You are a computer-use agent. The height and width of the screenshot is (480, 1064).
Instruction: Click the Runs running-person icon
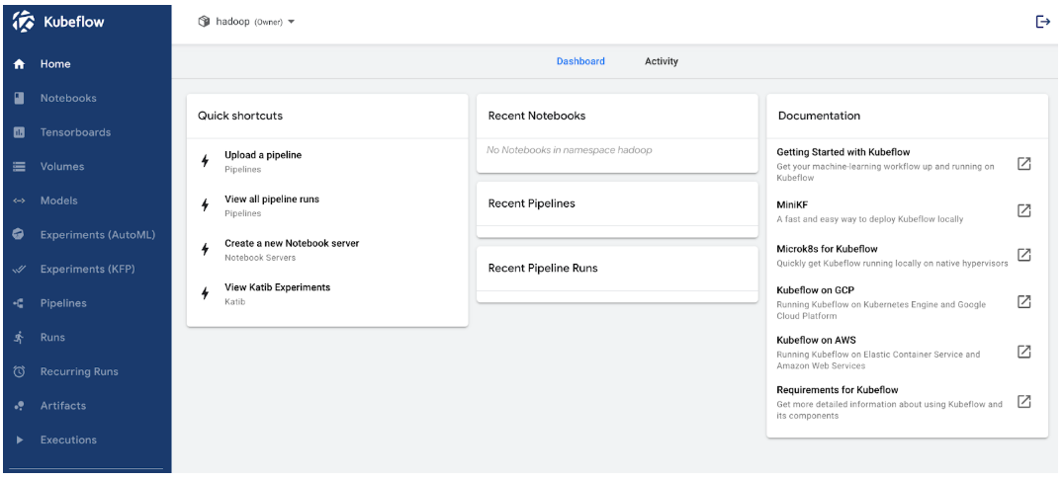pyautogui.click(x=19, y=337)
